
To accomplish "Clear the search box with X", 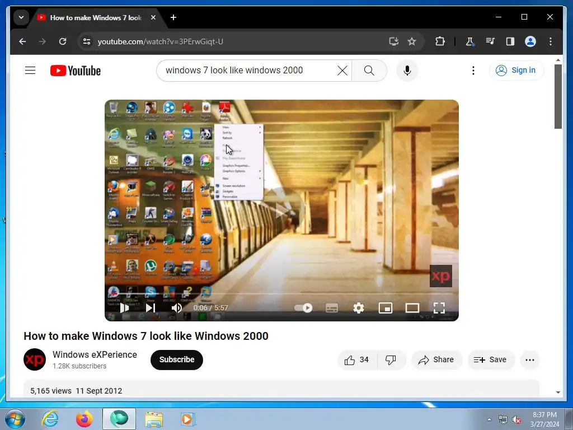I will pos(342,70).
